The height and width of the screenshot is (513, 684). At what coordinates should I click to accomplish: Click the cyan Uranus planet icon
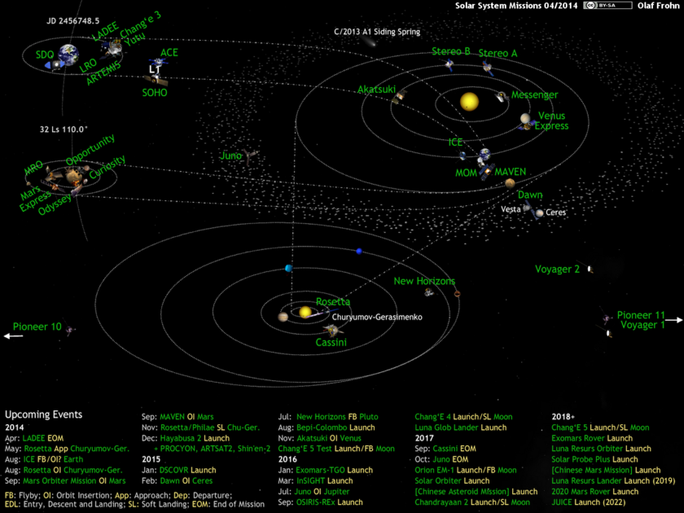coord(288,268)
